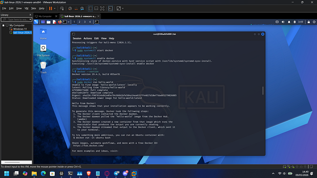
Task: Close the kali-linux-2026.1 VM tab
Action: [98, 16]
